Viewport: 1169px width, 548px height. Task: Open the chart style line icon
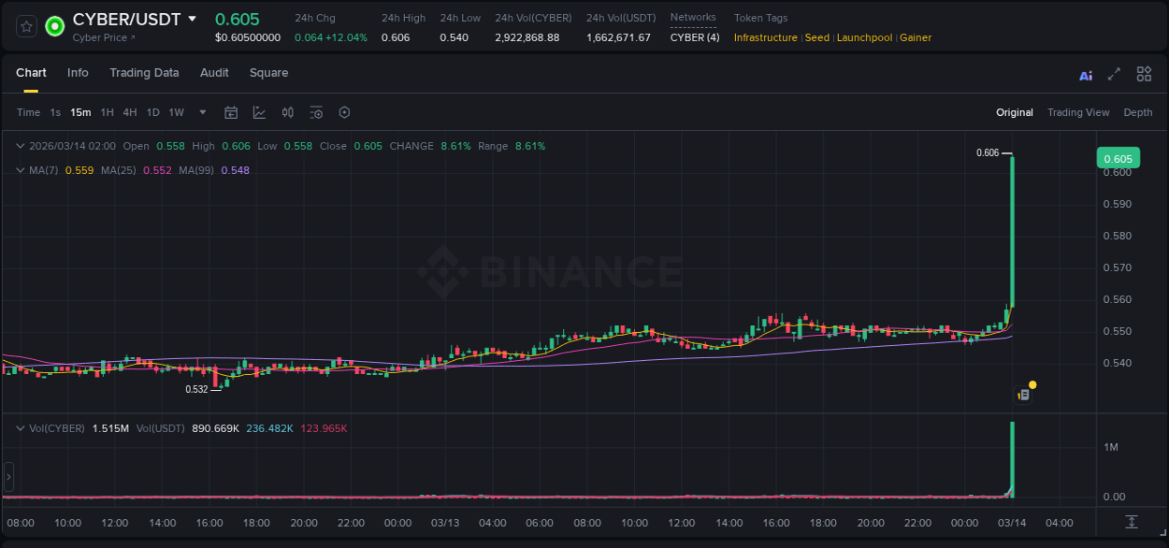click(259, 112)
